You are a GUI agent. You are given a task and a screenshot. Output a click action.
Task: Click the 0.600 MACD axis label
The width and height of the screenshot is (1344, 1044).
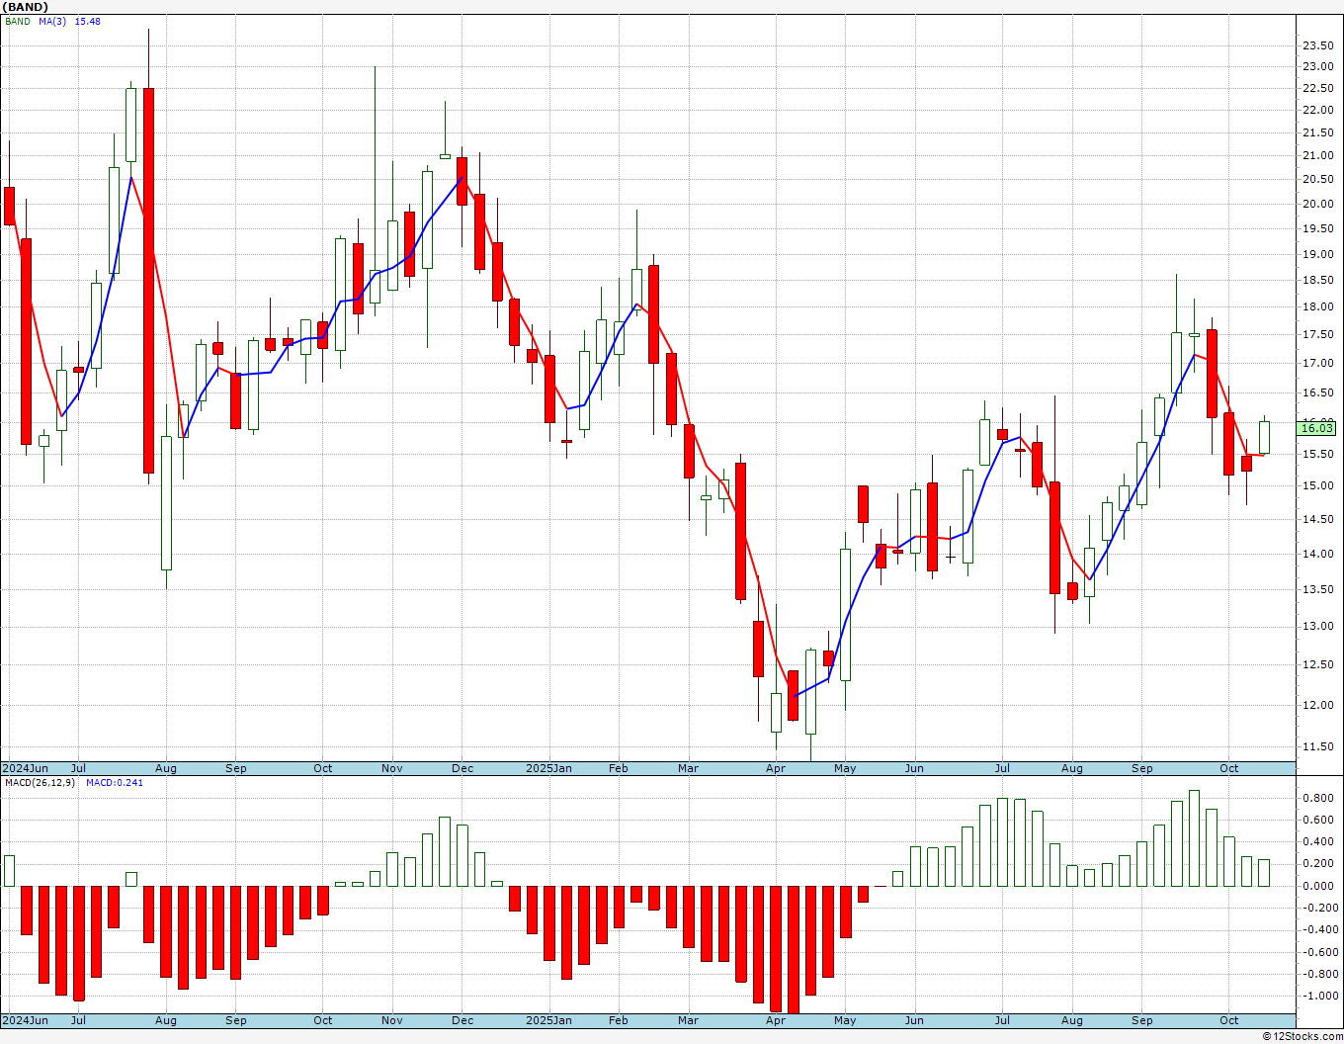point(1317,820)
